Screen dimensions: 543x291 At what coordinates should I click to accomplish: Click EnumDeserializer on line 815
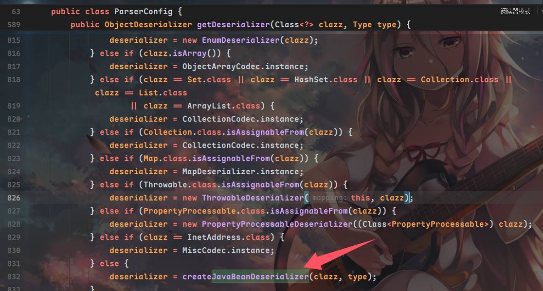240,40
